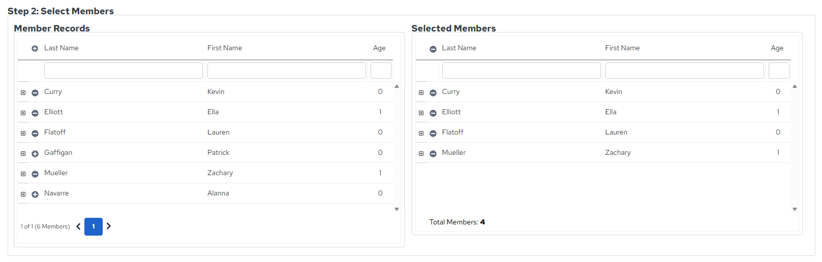
Task: Go to next page of members
Action: point(108,226)
